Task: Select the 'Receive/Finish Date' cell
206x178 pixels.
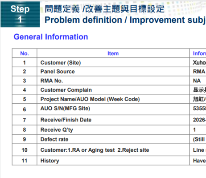Action: tap(113, 120)
